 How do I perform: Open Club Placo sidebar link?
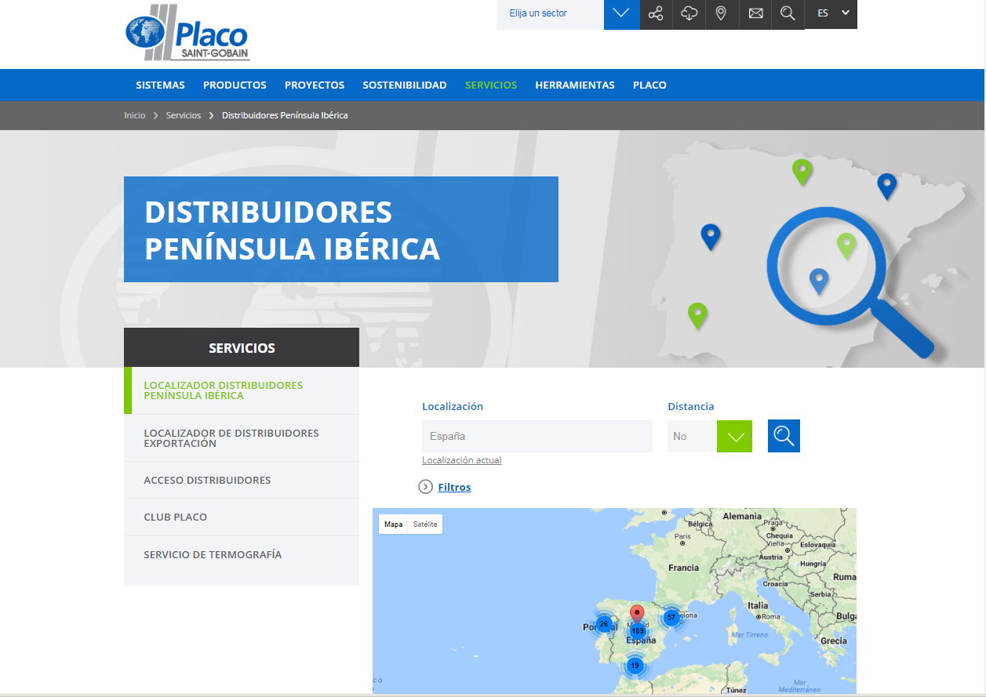242,517
